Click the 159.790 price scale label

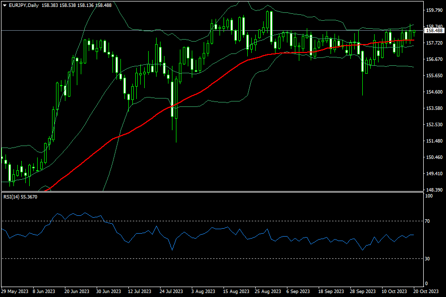(434, 10)
